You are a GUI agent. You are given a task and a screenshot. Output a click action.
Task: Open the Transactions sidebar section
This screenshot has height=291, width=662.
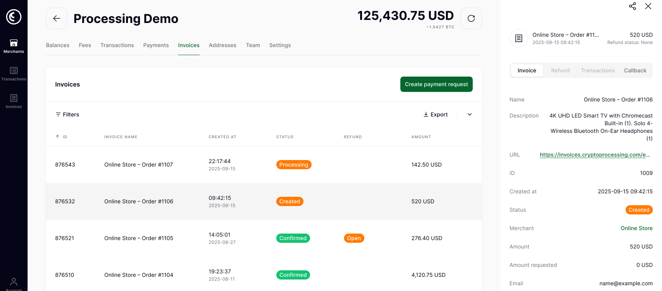[x=14, y=74]
